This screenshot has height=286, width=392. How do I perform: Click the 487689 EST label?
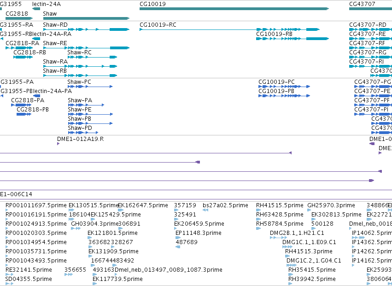coord(187,243)
